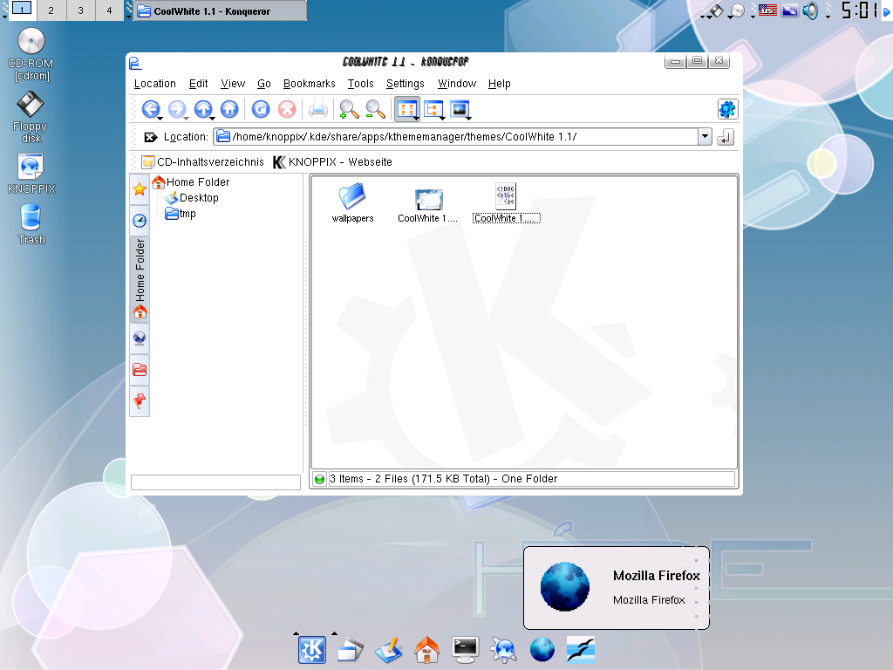Select Desktop in the sidebar tree
Image resolution: width=893 pixels, height=670 pixels.
[x=192, y=198]
